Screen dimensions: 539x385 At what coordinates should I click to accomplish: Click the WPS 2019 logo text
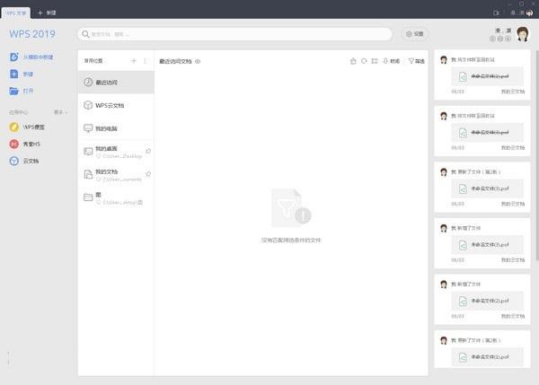pos(32,34)
